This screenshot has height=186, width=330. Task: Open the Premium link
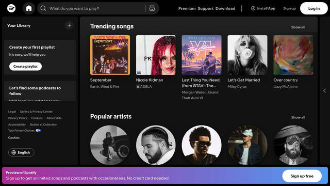[187, 8]
